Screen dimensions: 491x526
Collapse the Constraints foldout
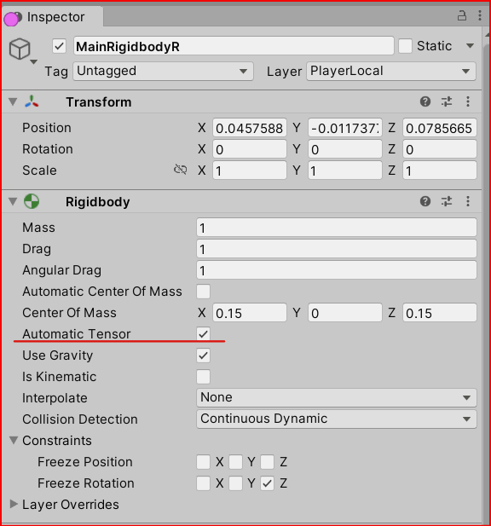tap(14, 441)
